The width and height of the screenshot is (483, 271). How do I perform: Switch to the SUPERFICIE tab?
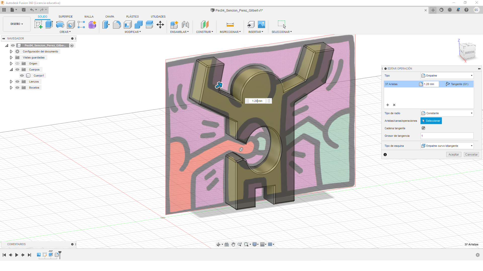(65, 17)
